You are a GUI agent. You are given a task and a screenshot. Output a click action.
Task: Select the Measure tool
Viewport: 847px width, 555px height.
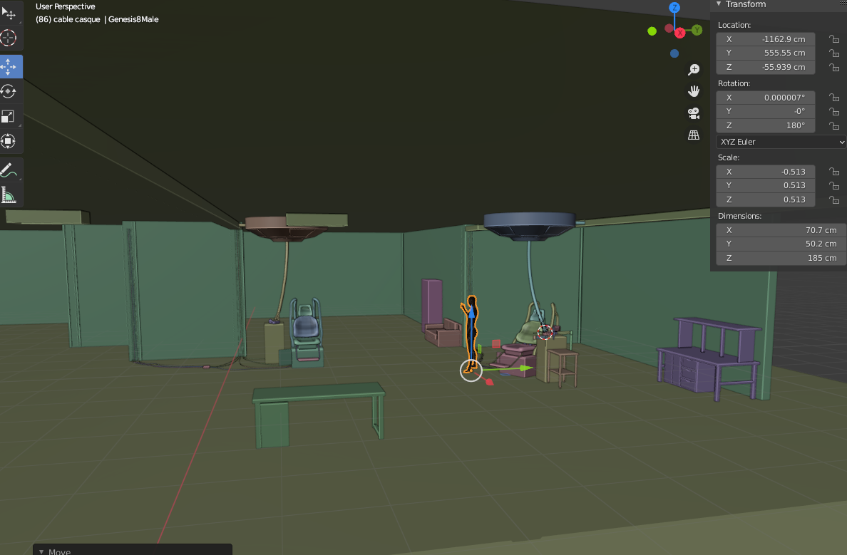coord(9,194)
